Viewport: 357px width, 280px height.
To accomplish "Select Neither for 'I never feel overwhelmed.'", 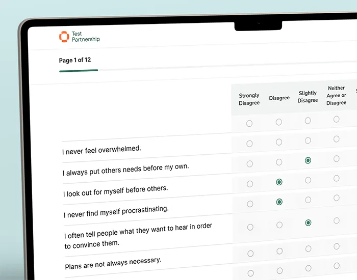I will [x=336, y=139].
